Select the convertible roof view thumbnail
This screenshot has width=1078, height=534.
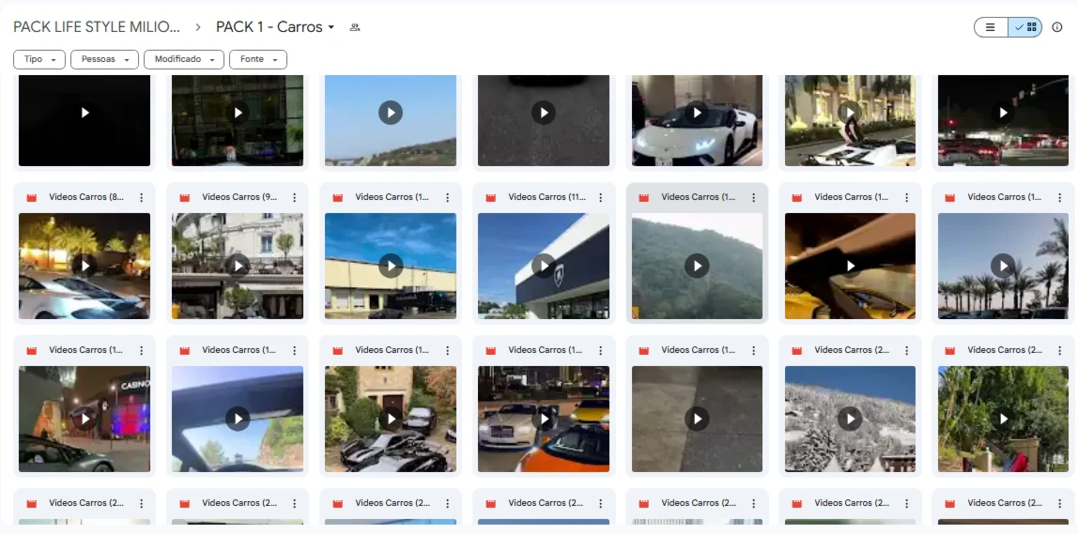[x=238, y=419]
